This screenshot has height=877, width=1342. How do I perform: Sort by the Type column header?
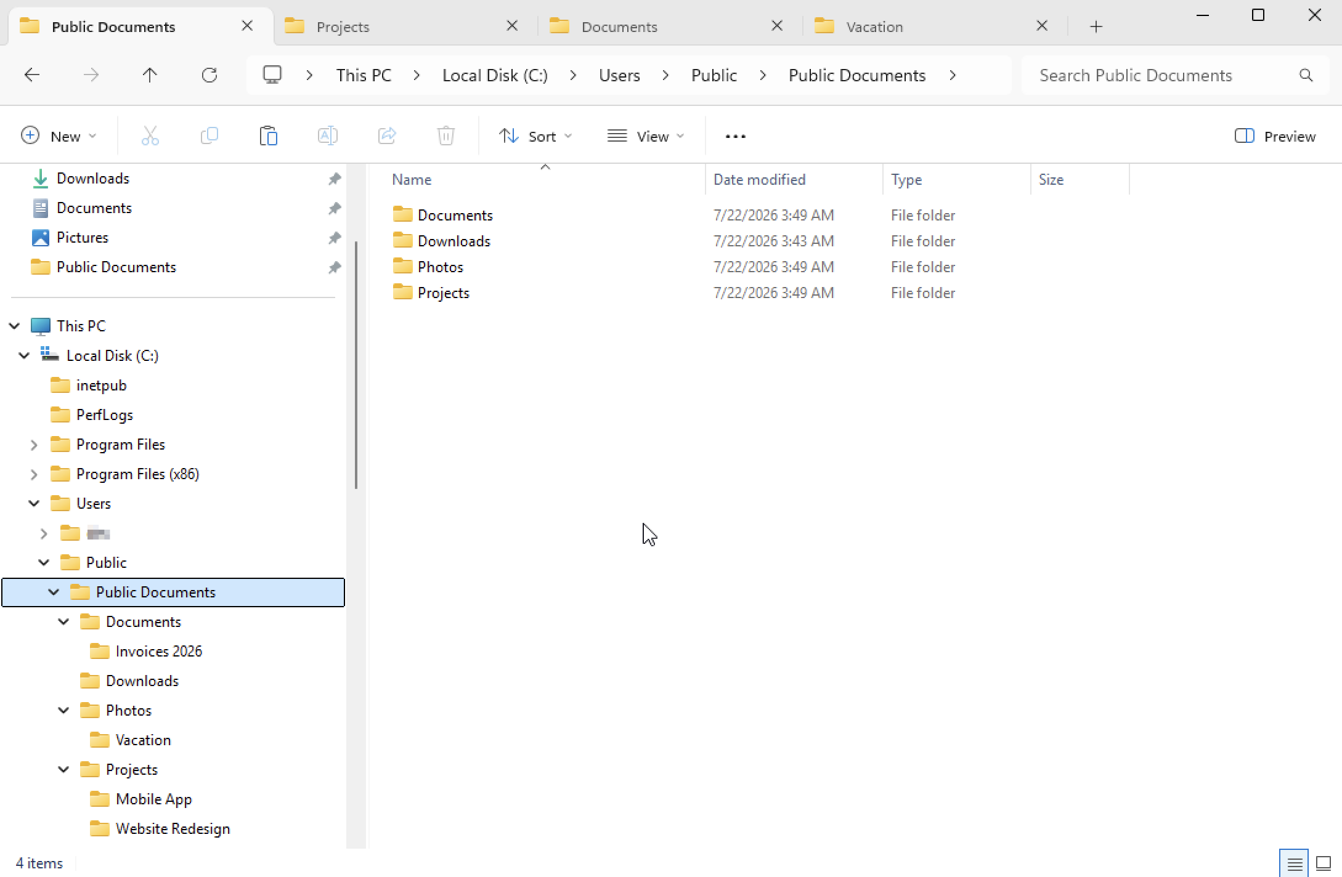pos(956,179)
